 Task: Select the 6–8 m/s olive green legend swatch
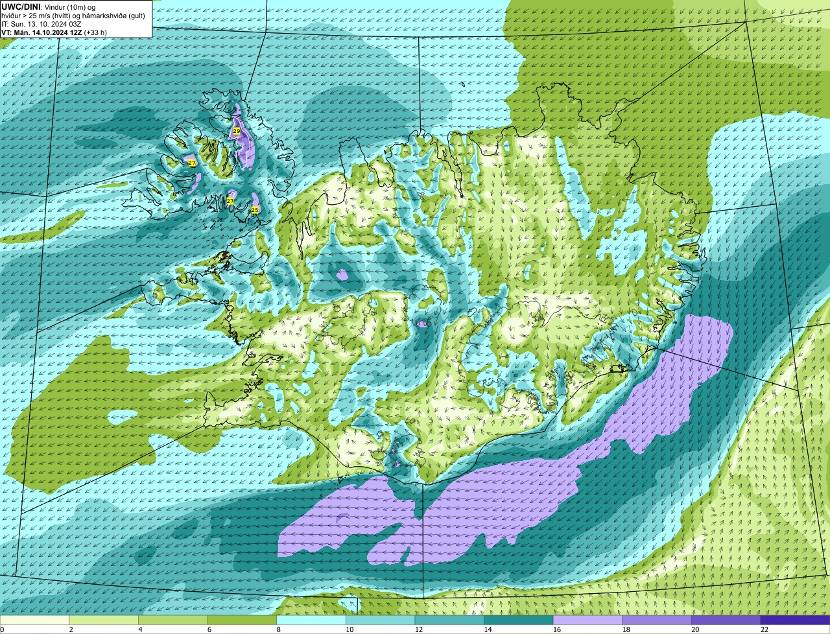click(x=242, y=620)
